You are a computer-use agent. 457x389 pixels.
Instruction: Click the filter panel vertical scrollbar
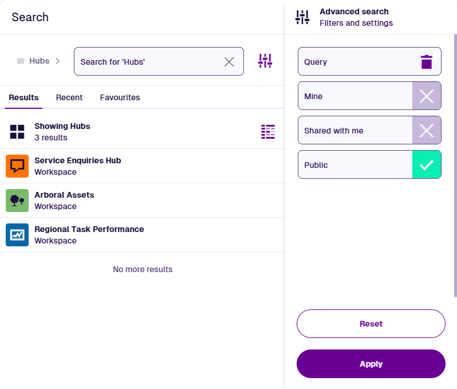455,166
